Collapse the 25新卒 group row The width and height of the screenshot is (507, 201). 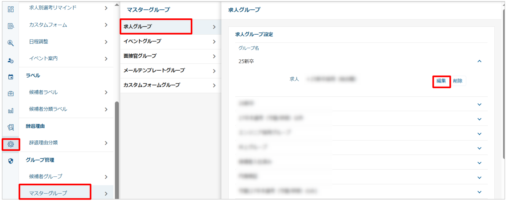click(x=479, y=61)
